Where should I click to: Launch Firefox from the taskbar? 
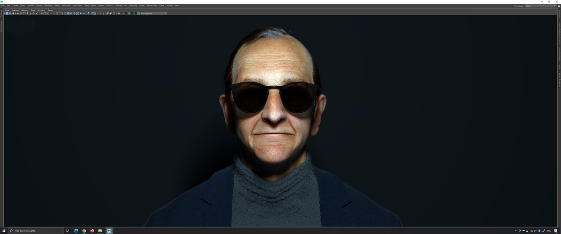pos(92,231)
